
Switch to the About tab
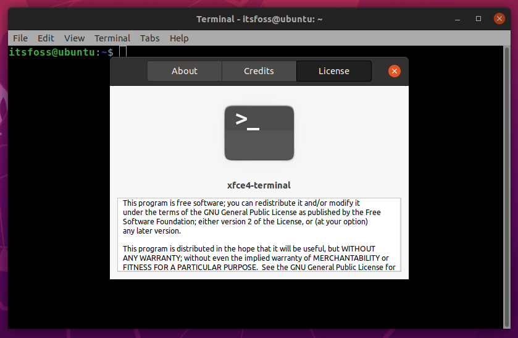184,71
